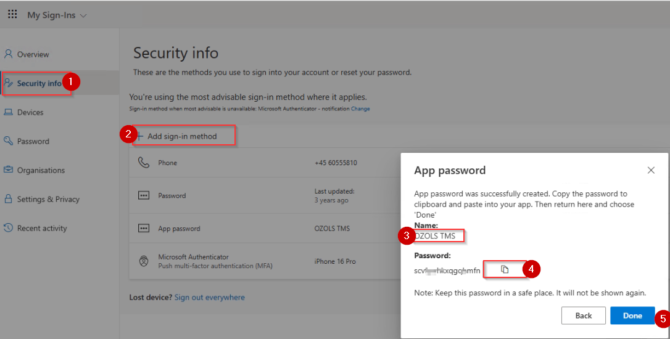The width and height of the screenshot is (670, 339).
Task: Select the Password key icon in sidebar
Action: pos(8,141)
